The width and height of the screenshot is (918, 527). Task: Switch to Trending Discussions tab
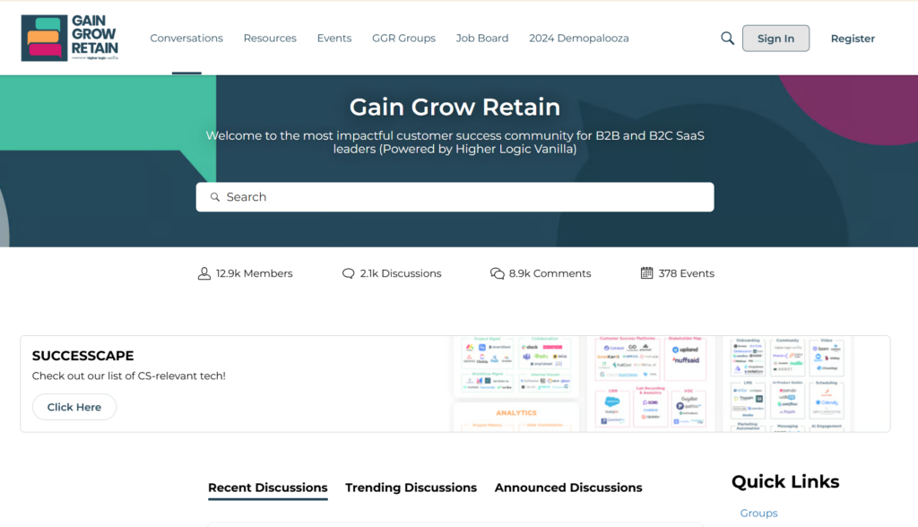pyautogui.click(x=411, y=488)
